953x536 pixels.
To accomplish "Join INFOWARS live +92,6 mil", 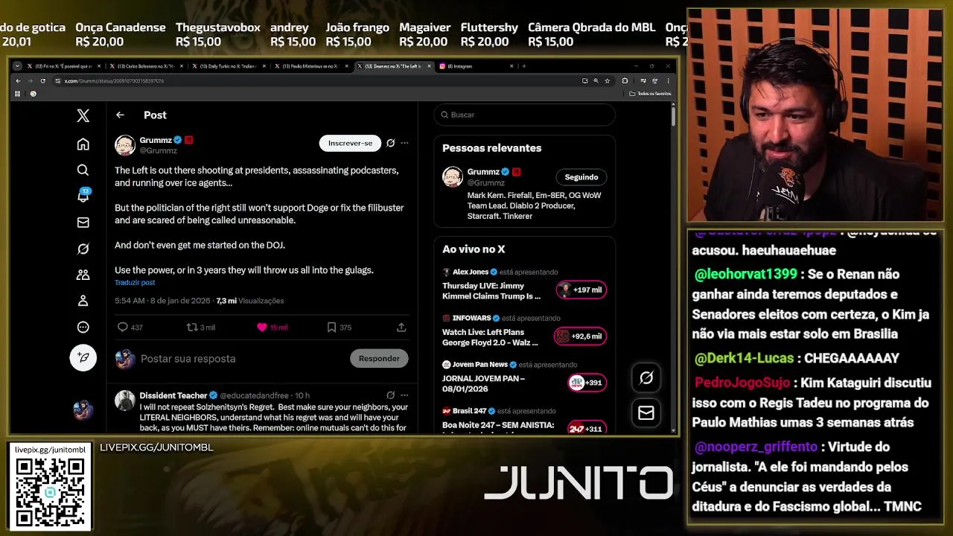I will 580,336.
